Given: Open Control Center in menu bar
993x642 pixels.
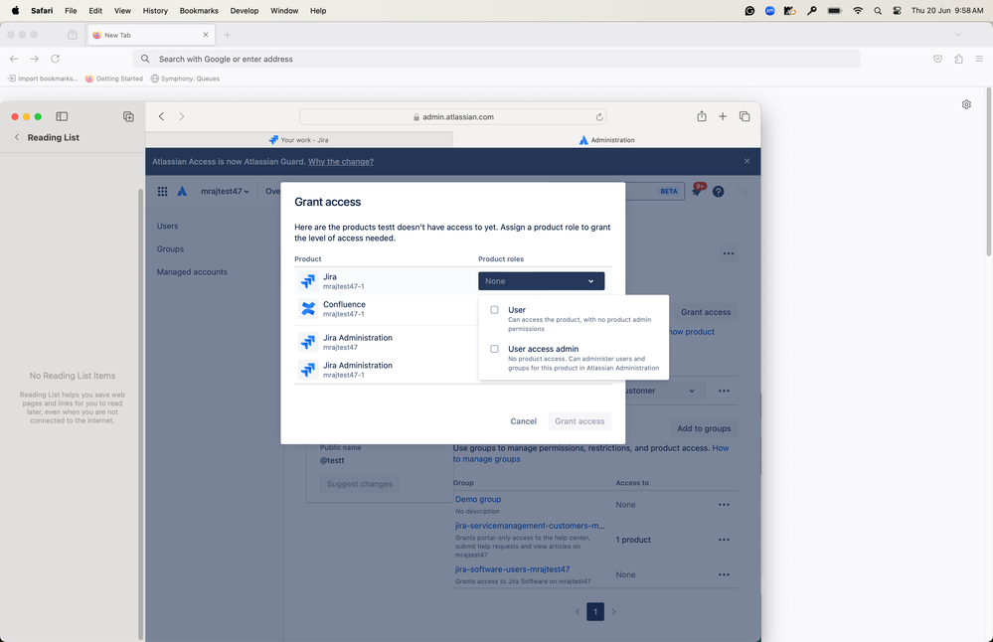Looking at the screenshot, I should click(x=897, y=11).
